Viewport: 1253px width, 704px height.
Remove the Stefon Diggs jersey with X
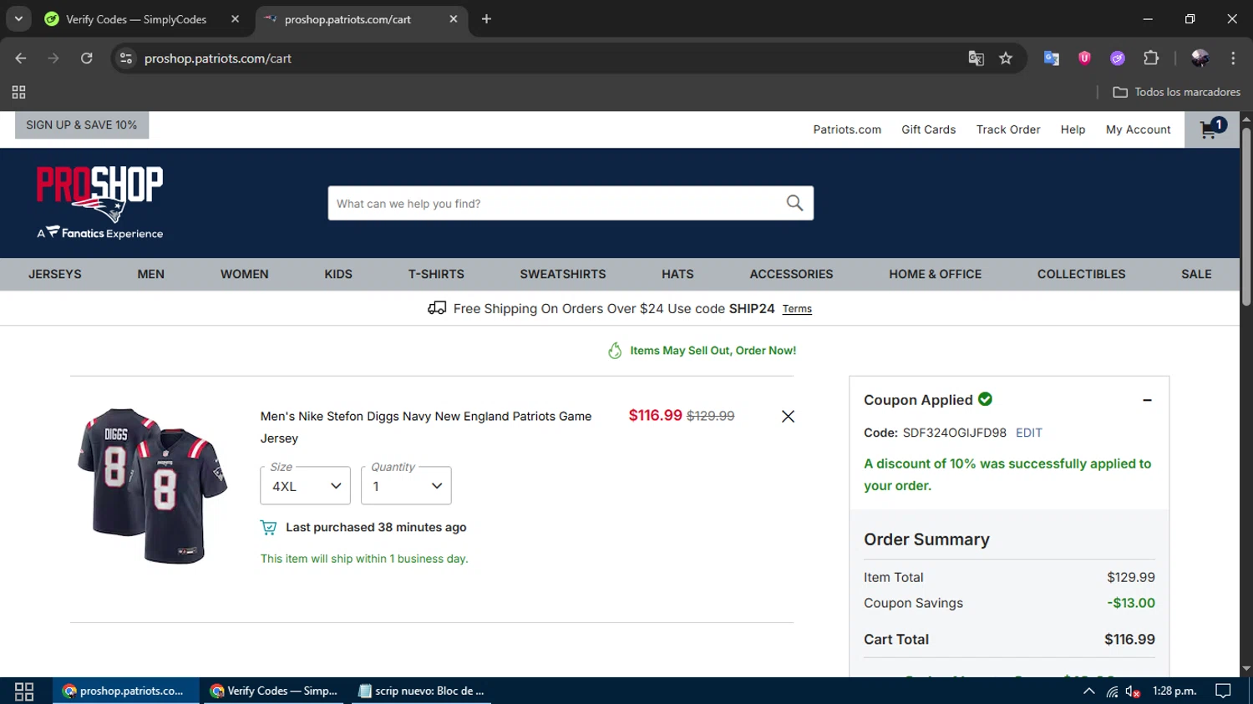[788, 416]
